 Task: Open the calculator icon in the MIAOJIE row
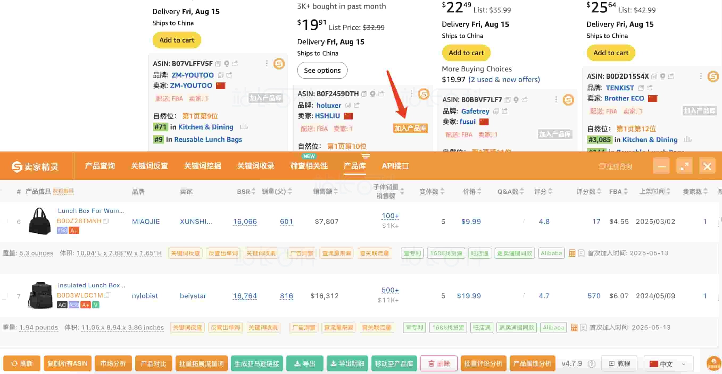pyautogui.click(x=572, y=253)
